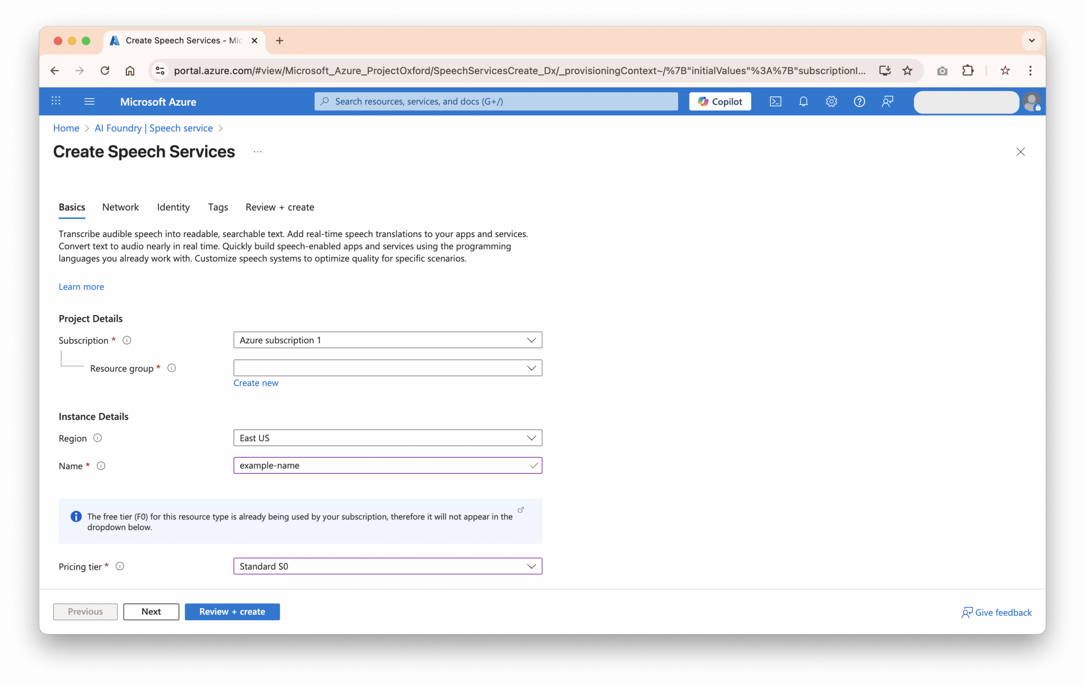Click the Name input field

[381, 465]
